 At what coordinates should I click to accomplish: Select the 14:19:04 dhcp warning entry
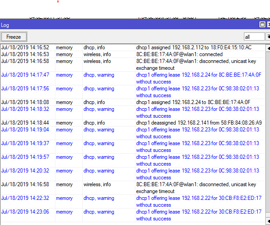[133, 133]
